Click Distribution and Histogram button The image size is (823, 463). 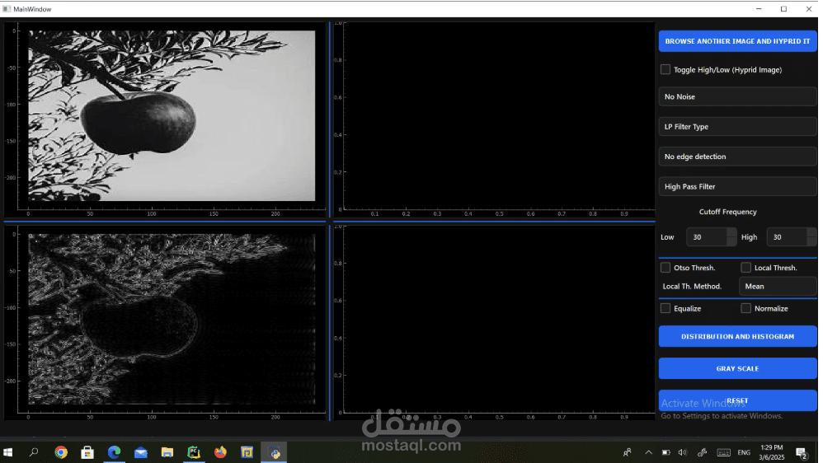click(x=737, y=336)
